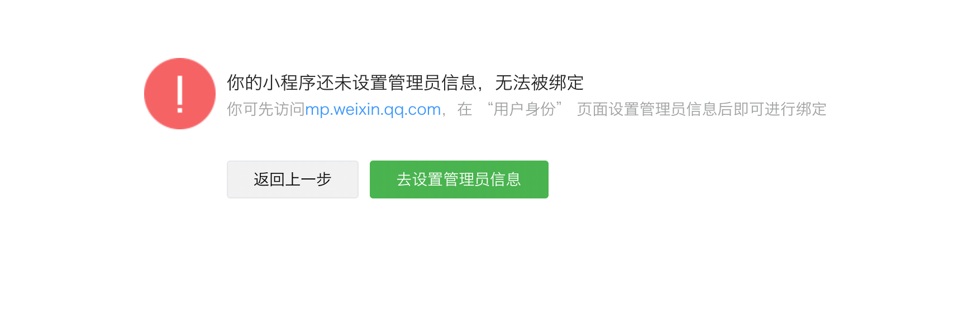Click the quoted “用户身份” text

[525, 109]
